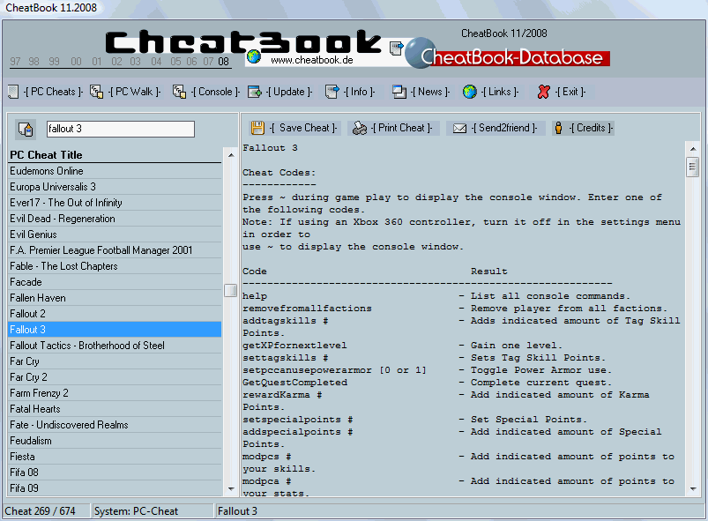
Task: Click the News windows icon
Action: (x=399, y=92)
